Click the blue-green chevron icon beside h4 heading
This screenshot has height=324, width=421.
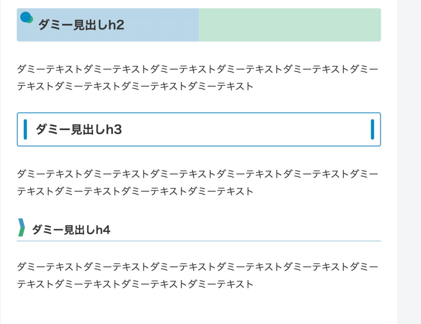point(21,227)
